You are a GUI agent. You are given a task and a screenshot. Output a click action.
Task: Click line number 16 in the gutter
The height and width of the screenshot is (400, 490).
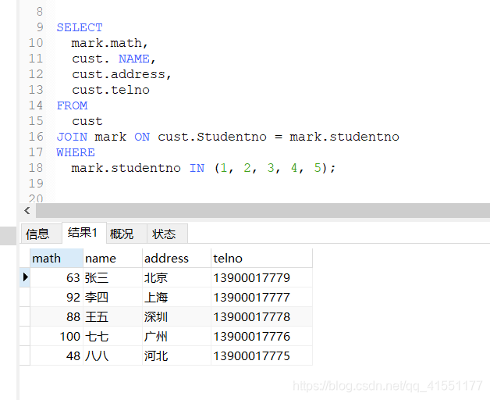[x=36, y=137]
